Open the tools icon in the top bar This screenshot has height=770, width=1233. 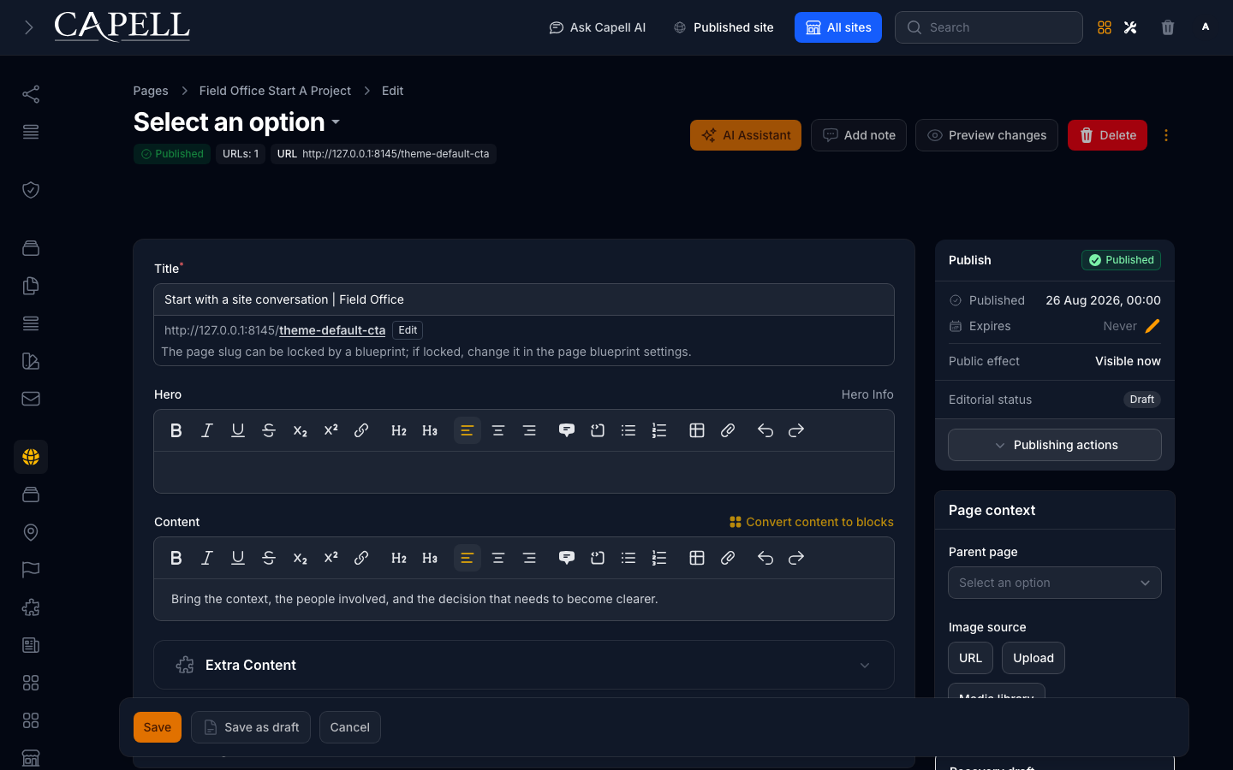point(1130,27)
